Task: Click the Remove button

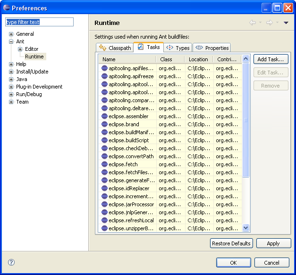Action: (271, 86)
